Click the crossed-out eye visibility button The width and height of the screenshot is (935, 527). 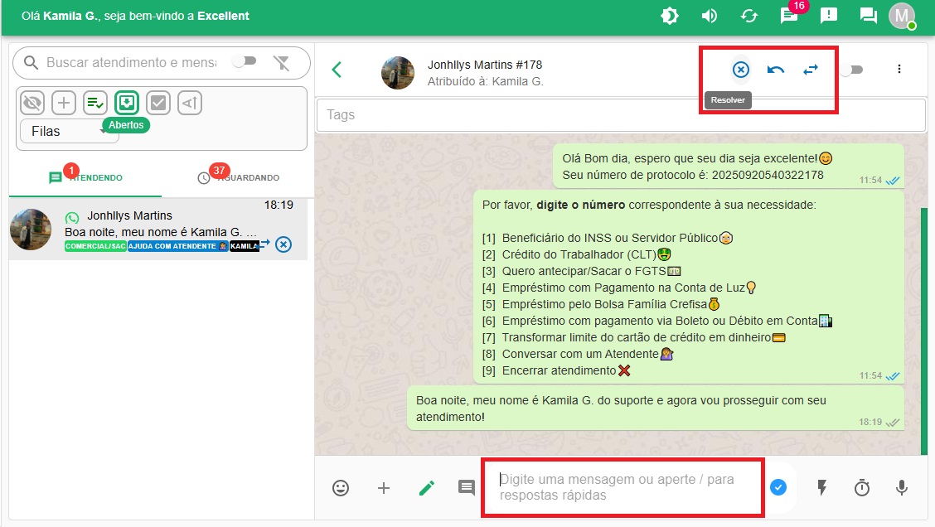(x=32, y=103)
